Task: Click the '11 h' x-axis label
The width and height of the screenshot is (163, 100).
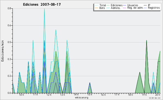Action: pos(35,95)
